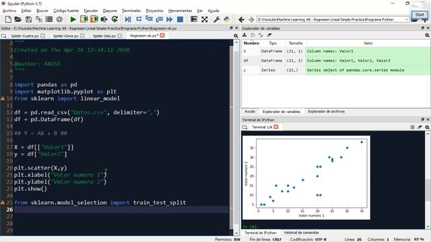Open file using folder toolbar icon
Screen dimensions: 431x242
tap(18, 19)
